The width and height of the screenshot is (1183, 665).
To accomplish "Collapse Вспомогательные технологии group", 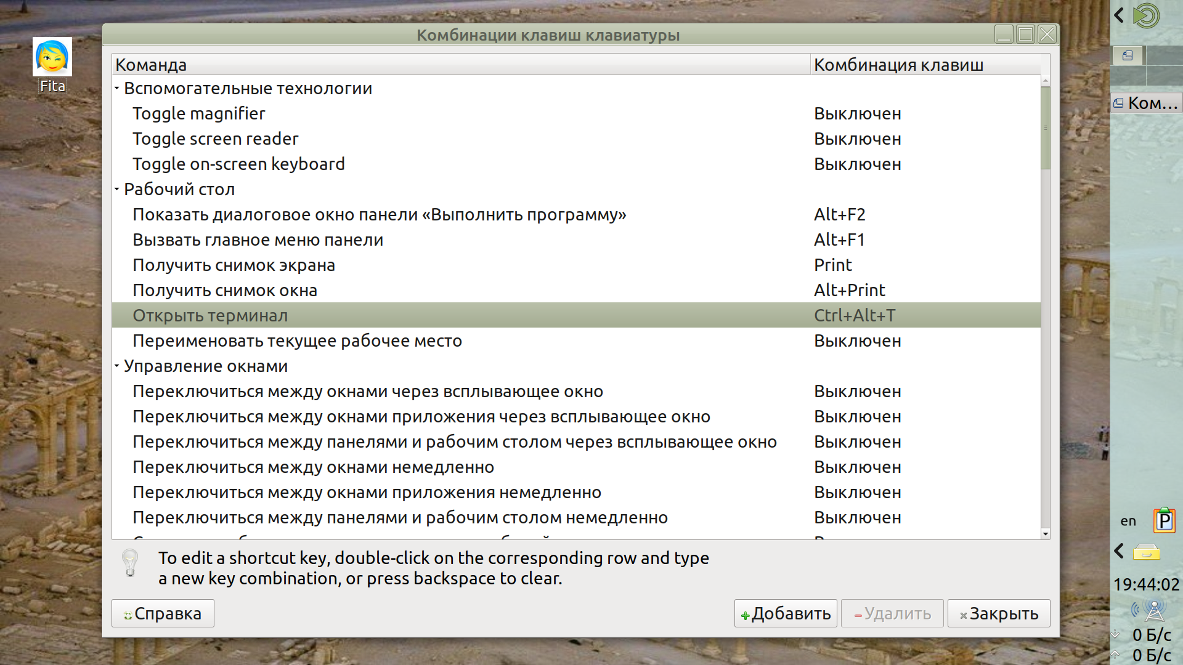I will coord(117,89).
